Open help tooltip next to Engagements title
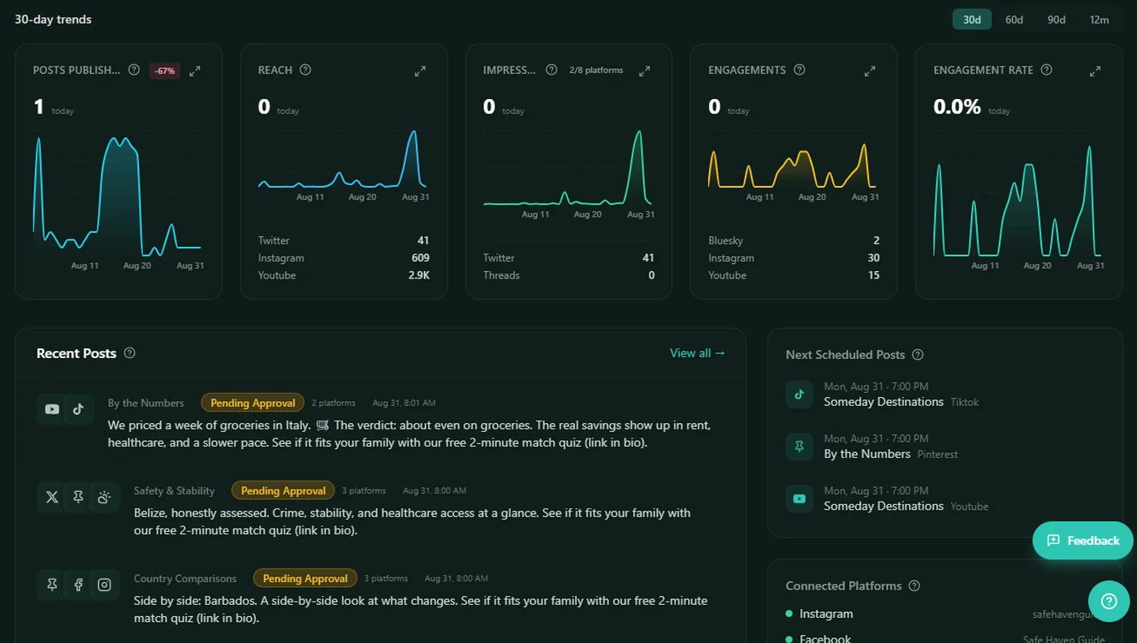 coord(799,70)
